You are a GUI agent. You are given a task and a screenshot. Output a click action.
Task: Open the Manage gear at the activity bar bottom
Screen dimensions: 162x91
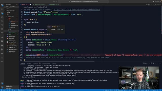2,87
